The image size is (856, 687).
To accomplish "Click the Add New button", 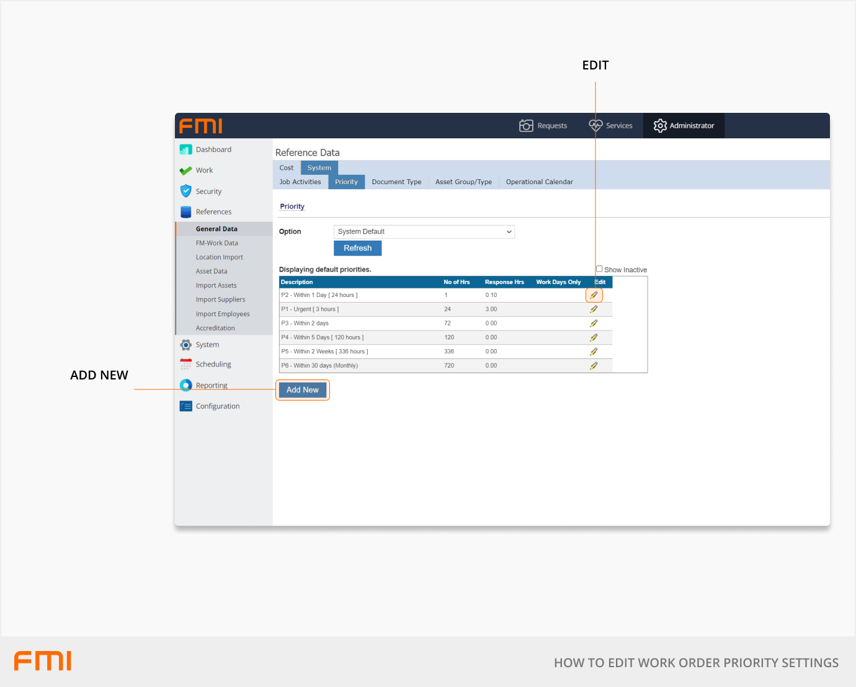I will coord(302,389).
